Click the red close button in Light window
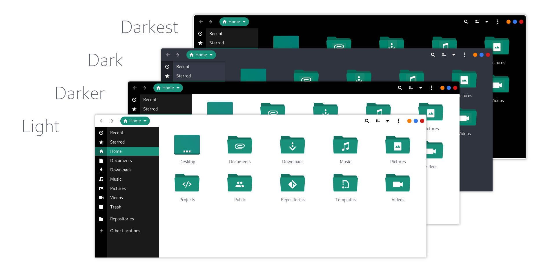This screenshot has height=272, width=541. (422, 121)
